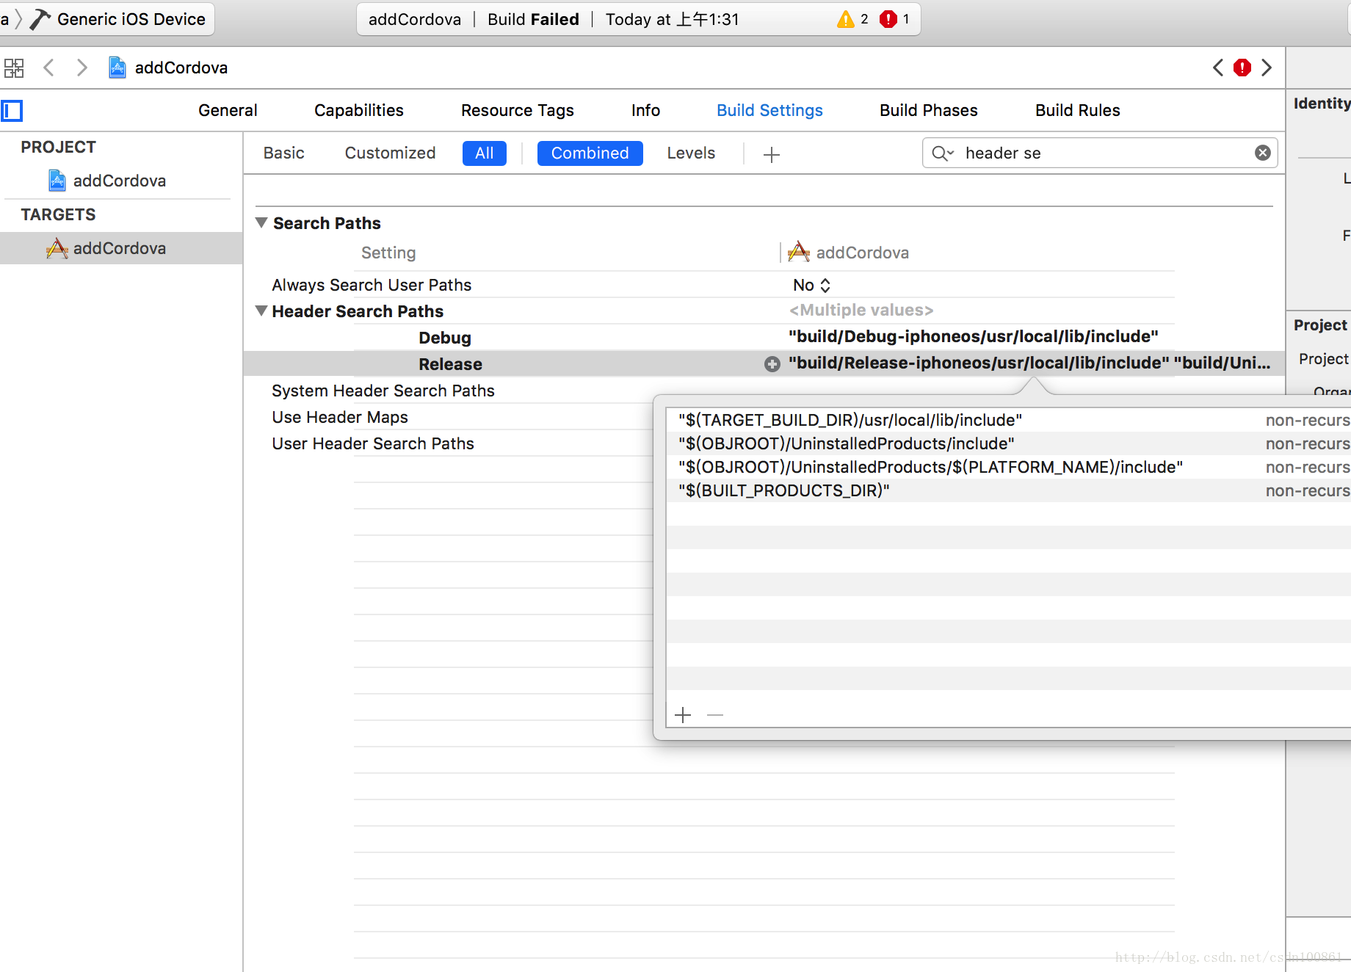
Task: Collapse the Search Paths section
Action: 261,222
